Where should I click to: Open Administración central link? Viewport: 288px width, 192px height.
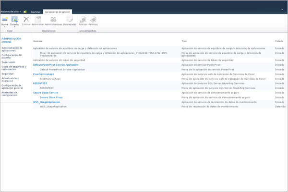(x=12, y=40)
